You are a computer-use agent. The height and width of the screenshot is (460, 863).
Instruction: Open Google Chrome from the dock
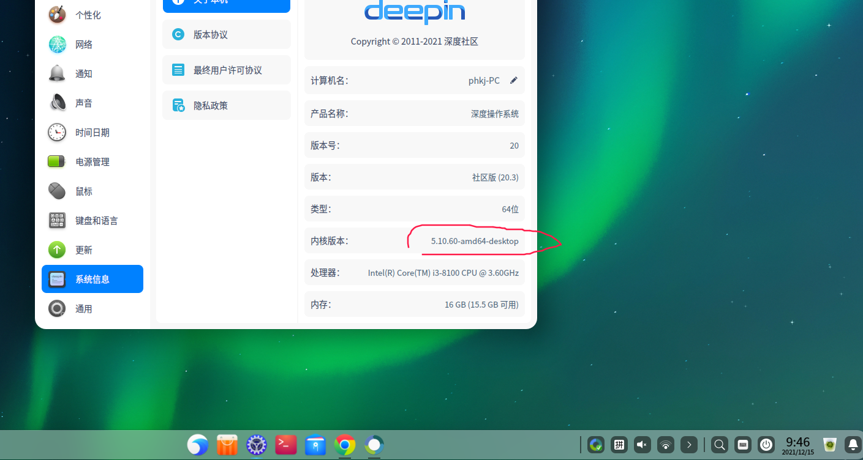click(x=344, y=445)
